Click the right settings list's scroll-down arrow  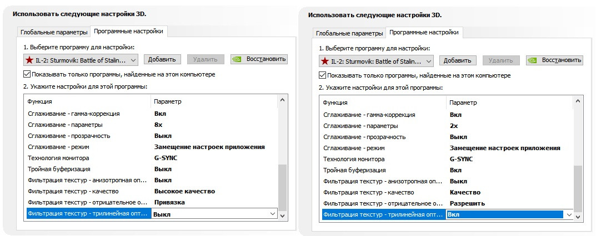(578, 215)
